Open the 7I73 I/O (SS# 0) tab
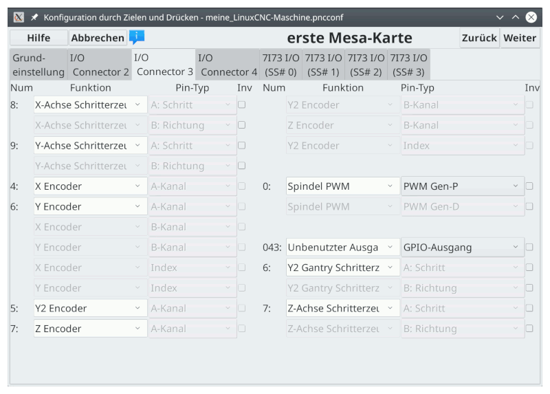Viewport: 550px width, 394px height. tap(281, 65)
